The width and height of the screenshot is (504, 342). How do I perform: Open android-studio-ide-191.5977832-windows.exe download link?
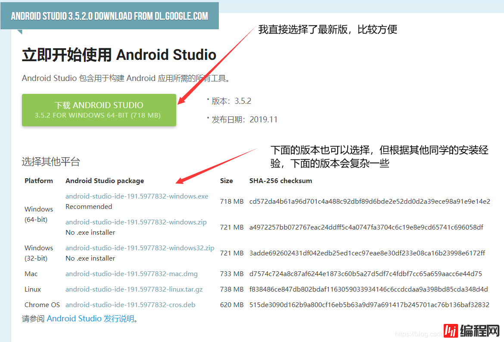click(x=137, y=196)
